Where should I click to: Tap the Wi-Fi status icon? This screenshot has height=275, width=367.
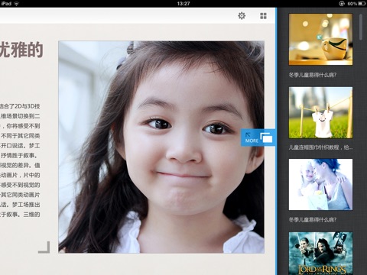17,3
